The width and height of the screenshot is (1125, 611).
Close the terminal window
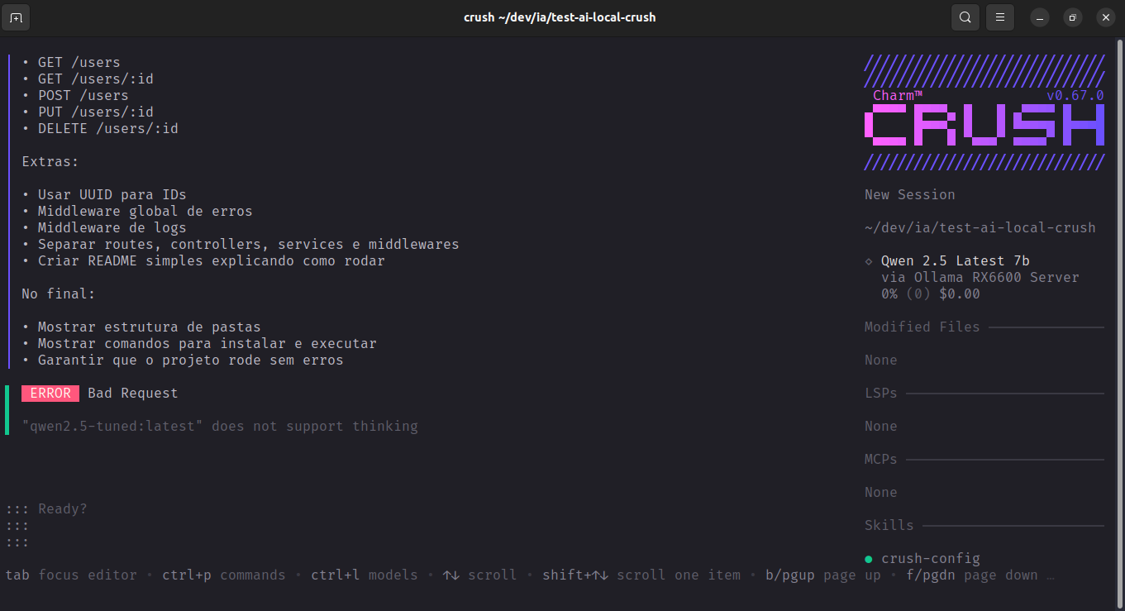(x=1105, y=17)
